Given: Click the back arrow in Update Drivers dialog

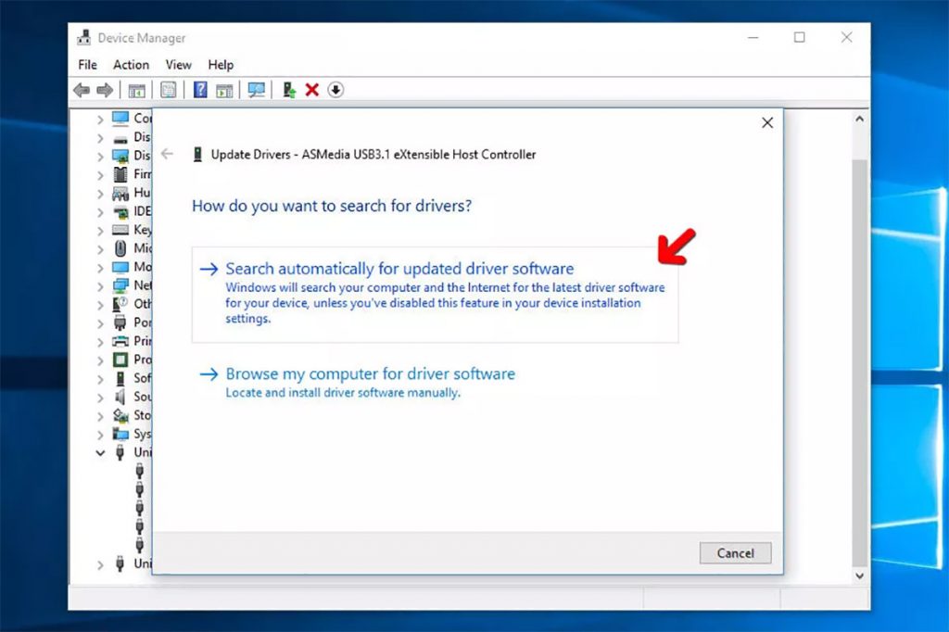Looking at the screenshot, I should pos(167,155).
